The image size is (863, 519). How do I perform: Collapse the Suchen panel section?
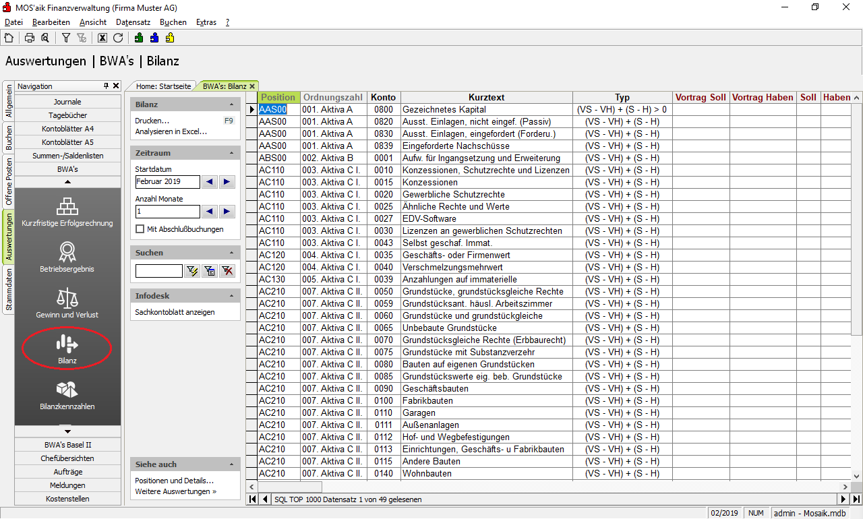point(232,253)
